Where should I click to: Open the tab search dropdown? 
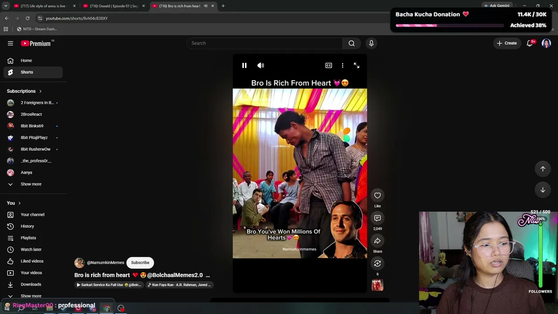tap(6, 6)
